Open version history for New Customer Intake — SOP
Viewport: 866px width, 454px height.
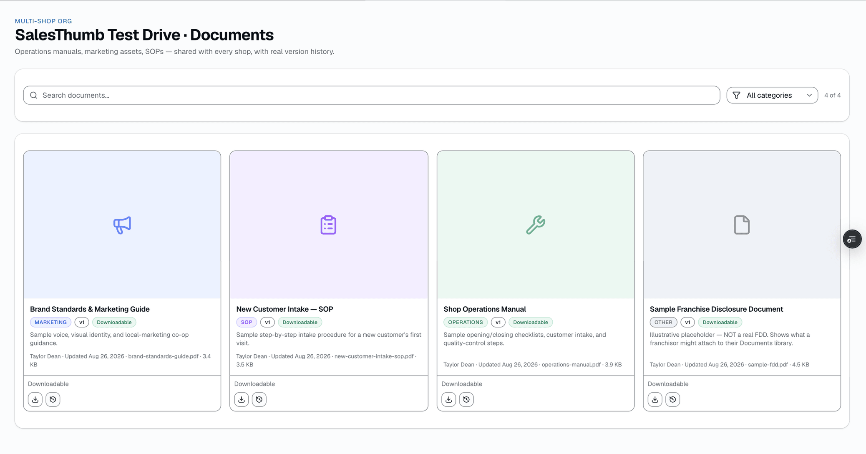(x=259, y=399)
